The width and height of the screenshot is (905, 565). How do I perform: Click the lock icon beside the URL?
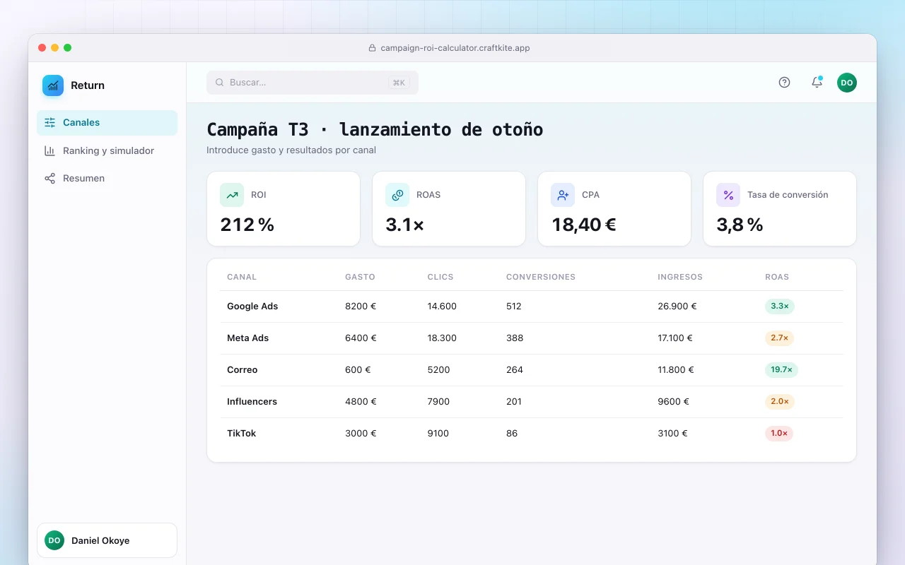(x=372, y=48)
